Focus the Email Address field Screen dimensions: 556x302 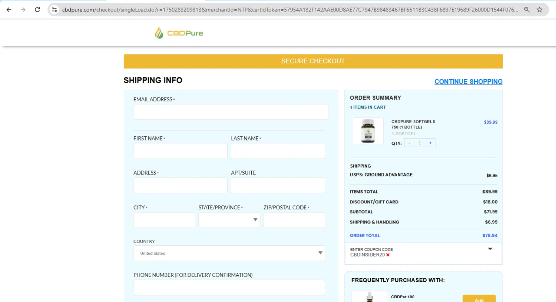click(231, 112)
